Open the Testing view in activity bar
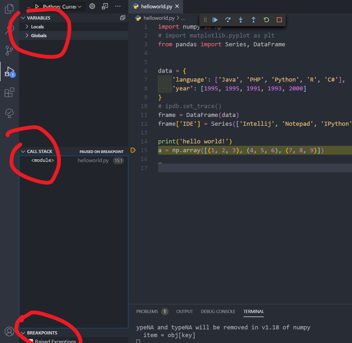Screen dimensions: 352x343 pos(9,113)
